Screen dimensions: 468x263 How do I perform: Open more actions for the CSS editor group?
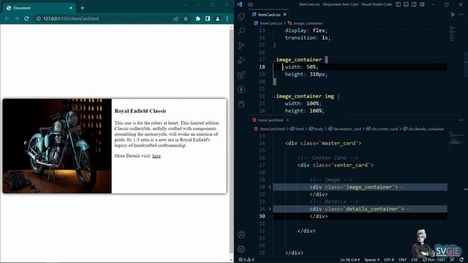point(461,15)
